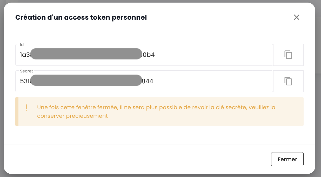This screenshot has height=177, width=321.
Task: Focus the Id text field
Action: [x=208, y=55]
